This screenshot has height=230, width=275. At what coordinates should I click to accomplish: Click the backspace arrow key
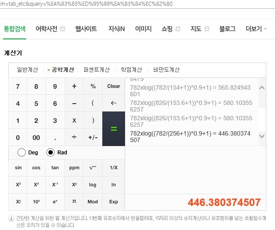114,103
